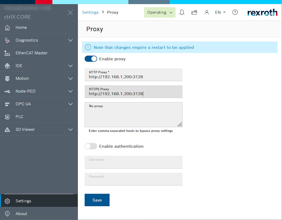This screenshot has height=220, width=282.
Task: Open the user account icon
Action: (x=207, y=12)
